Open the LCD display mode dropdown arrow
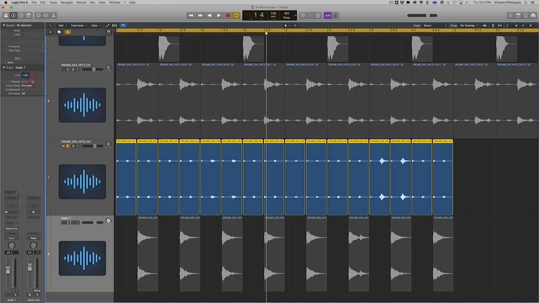 tap(295, 16)
